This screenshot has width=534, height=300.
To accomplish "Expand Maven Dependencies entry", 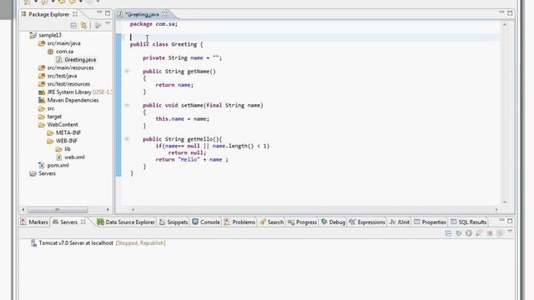I will 73,100.
